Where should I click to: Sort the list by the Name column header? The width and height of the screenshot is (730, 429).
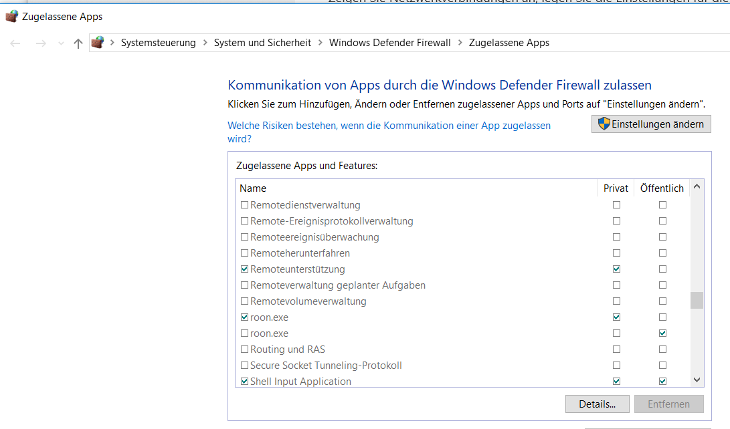416,188
